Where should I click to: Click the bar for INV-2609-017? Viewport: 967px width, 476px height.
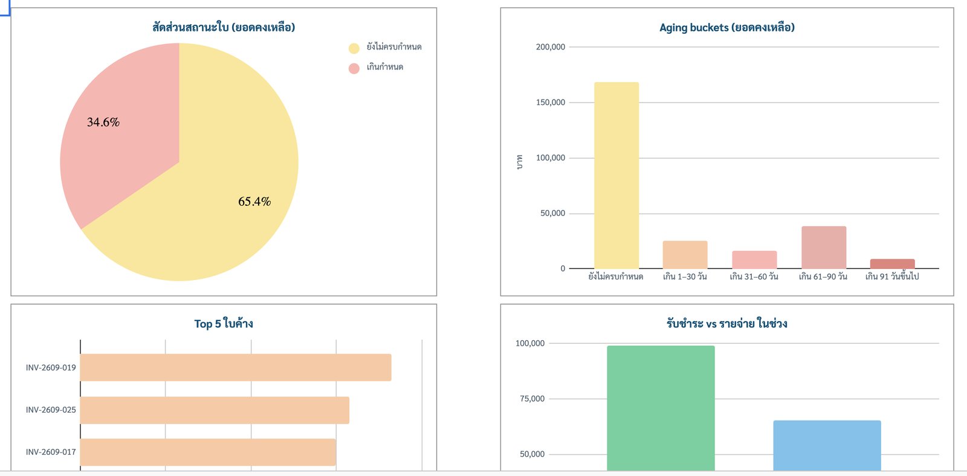pyautogui.click(x=208, y=452)
